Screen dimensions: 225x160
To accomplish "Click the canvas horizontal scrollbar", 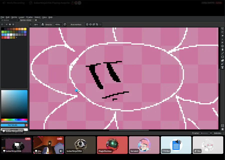I will tap(129, 130).
